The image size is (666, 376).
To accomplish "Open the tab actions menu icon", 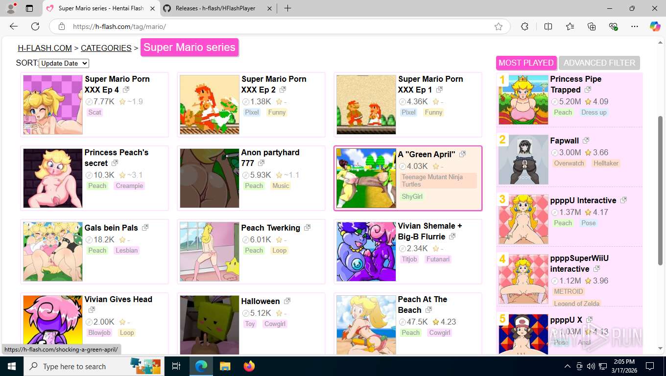I will [29, 8].
